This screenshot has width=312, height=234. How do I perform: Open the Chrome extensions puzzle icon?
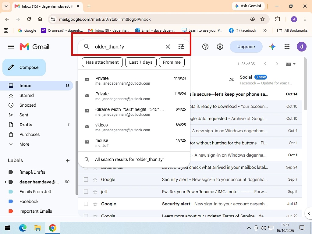pos(278,19)
